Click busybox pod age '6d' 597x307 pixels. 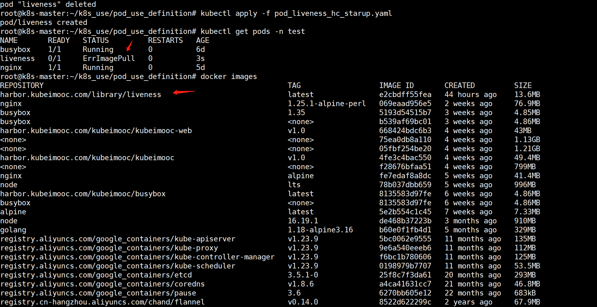200,49
